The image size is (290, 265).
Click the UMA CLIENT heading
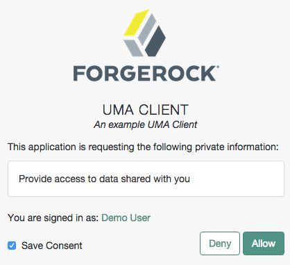coord(145,110)
